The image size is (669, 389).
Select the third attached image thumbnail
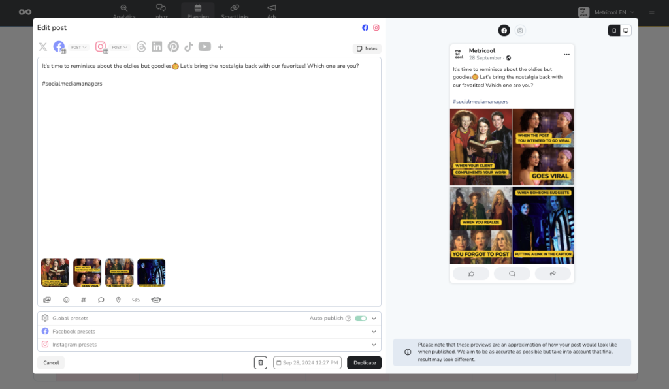(x=120, y=273)
